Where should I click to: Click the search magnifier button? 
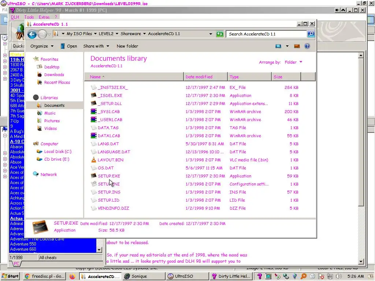point(311,34)
